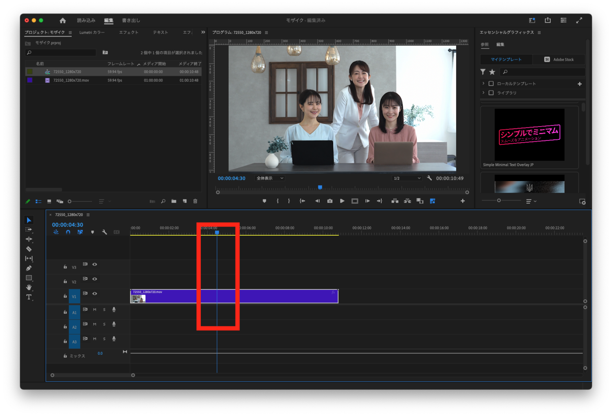Toggle the Snap magnet in the timeline
This screenshot has height=416, width=612.
click(x=68, y=232)
